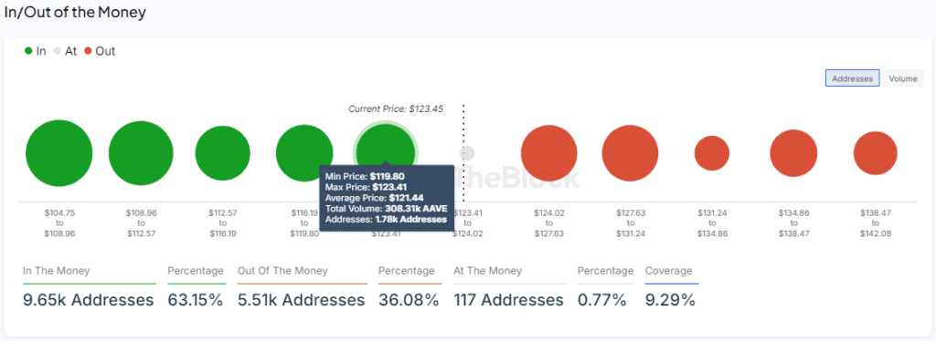936x341 pixels.
Task: Click the In The Money 9.65k Addresses stat
Action: point(89,300)
